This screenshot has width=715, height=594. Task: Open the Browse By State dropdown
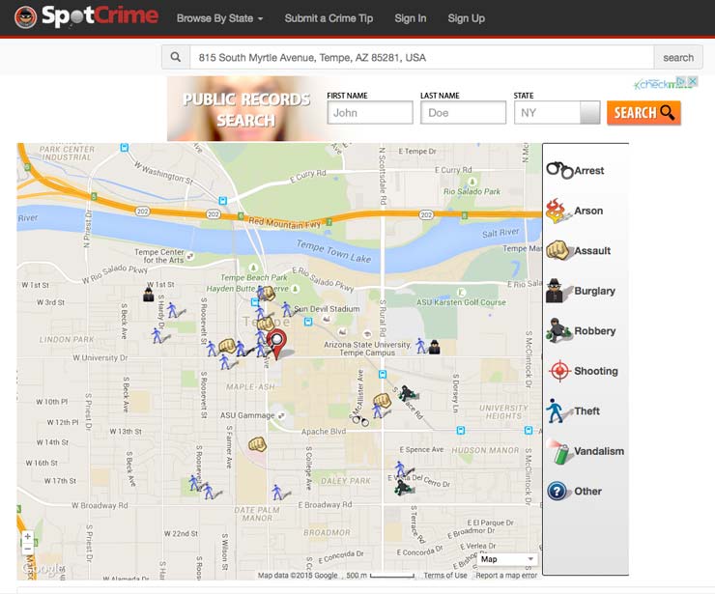(219, 18)
